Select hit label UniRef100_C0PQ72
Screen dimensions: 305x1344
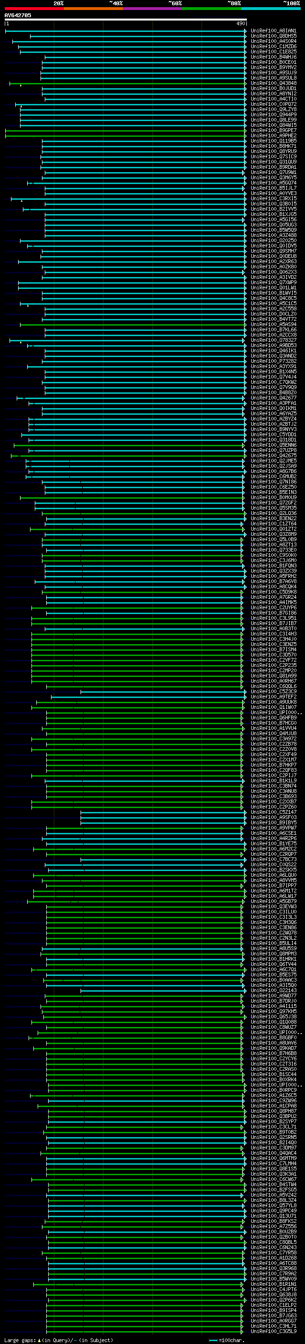(x=273, y=104)
